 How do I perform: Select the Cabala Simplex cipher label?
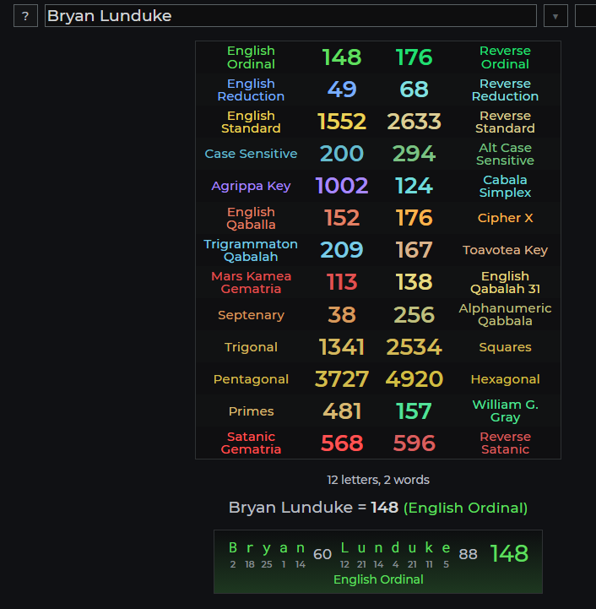point(505,186)
